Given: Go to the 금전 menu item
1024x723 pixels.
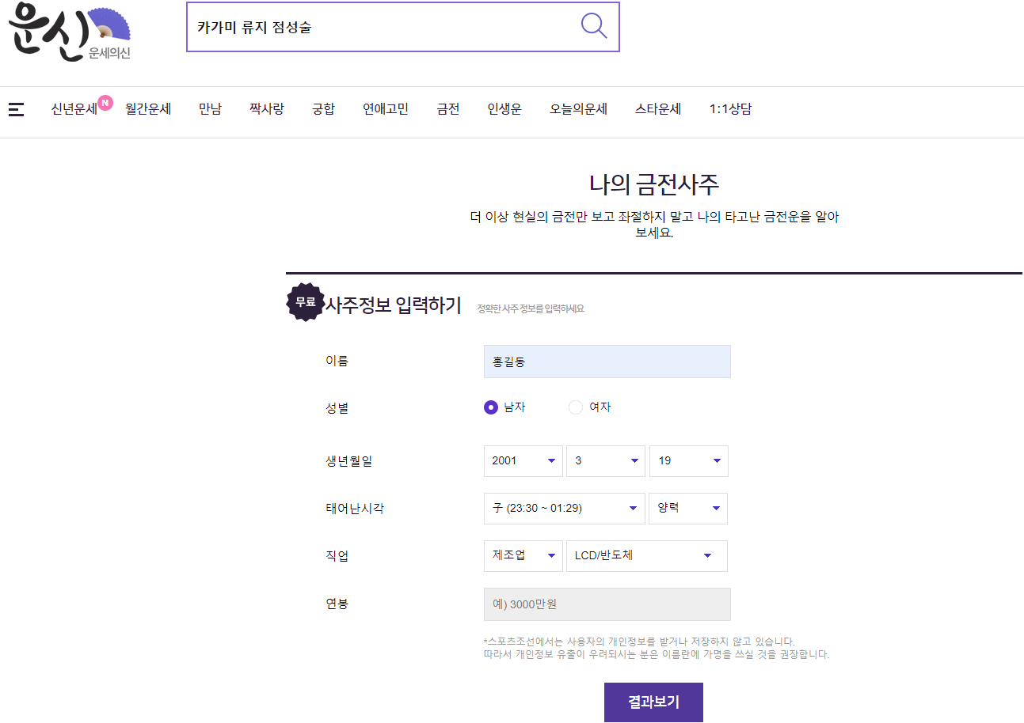Looking at the screenshot, I should click(x=447, y=108).
